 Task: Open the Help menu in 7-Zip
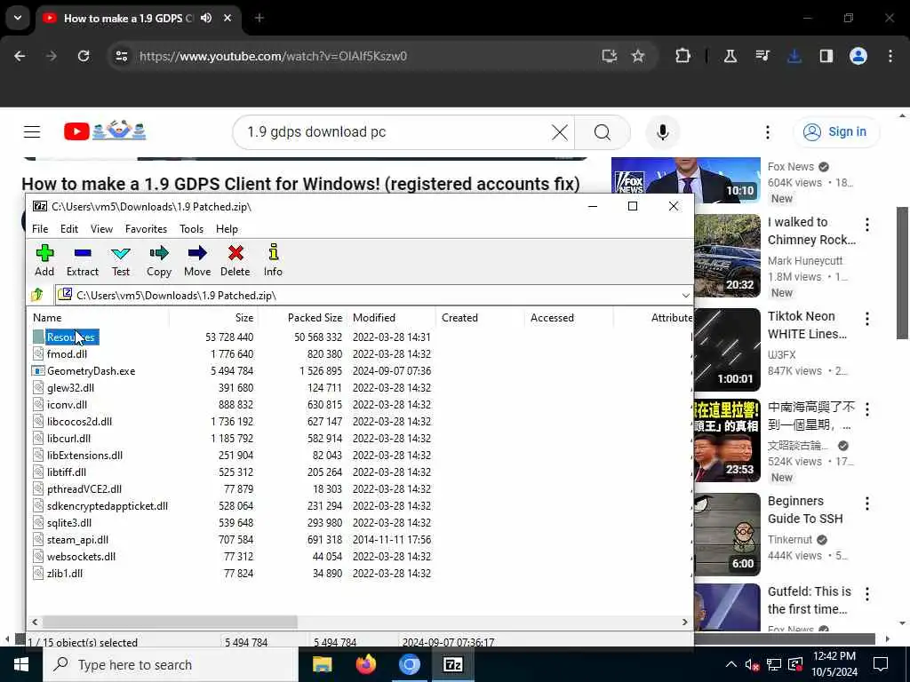[x=227, y=229]
